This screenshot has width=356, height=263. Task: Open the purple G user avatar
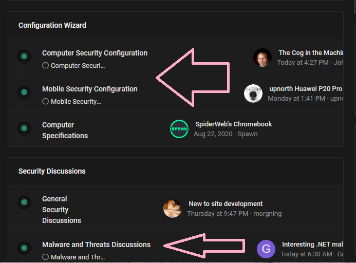266,249
